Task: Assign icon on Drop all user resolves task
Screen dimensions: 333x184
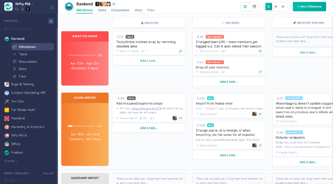Action: (260, 72)
